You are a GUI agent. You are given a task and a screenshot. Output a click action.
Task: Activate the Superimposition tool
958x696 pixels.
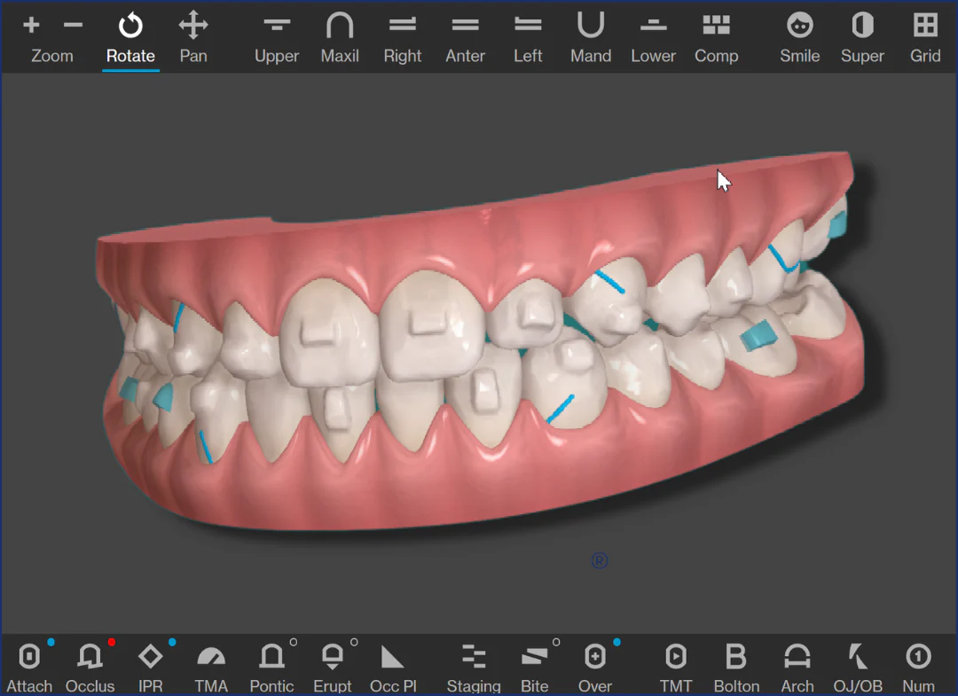point(862,39)
